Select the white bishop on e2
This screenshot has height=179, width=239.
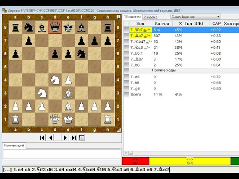pos(68,106)
